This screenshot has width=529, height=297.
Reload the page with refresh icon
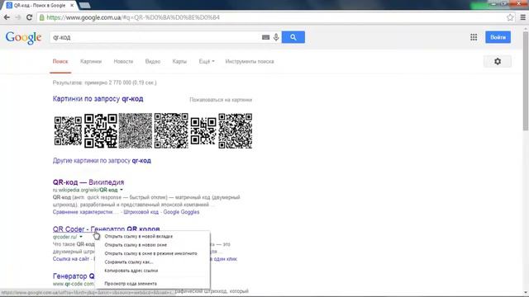click(30, 17)
